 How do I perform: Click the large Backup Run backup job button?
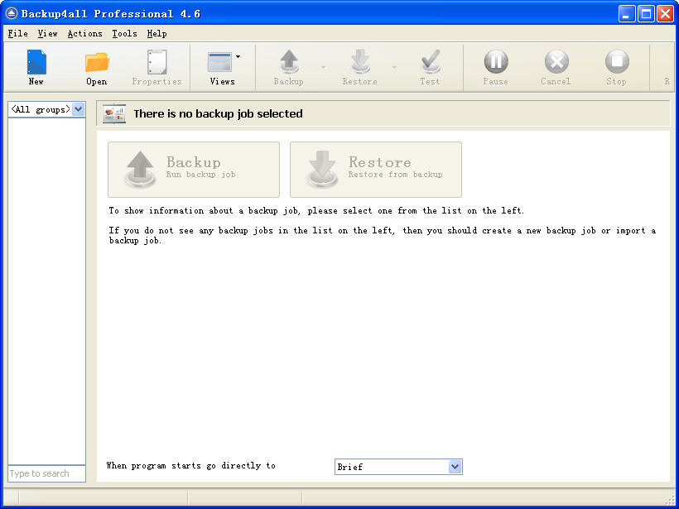[194, 170]
